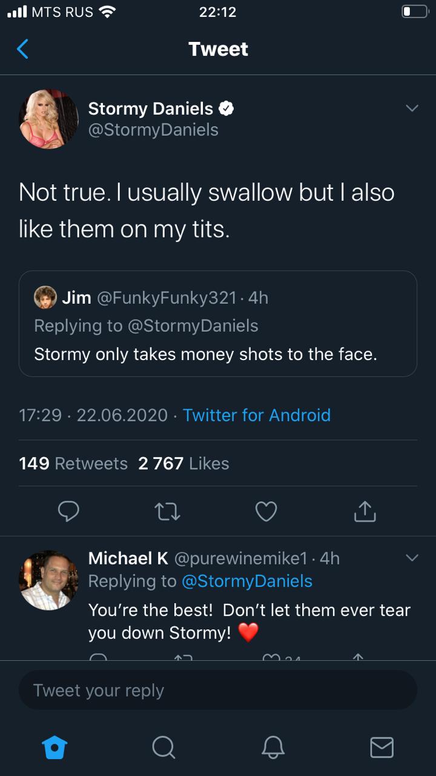This screenshot has height=776, width=436.
Task: Tap the Tweet your reply field
Action: pyautogui.click(x=218, y=691)
